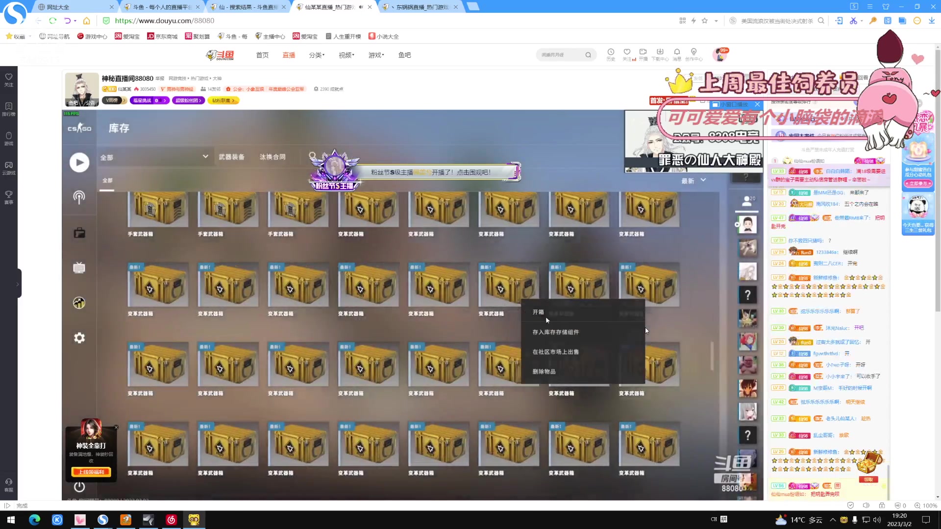Expand the 分类 navigation dropdown
The height and width of the screenshot is (529, 941).
pyautogui.click(x=317, y=55)
